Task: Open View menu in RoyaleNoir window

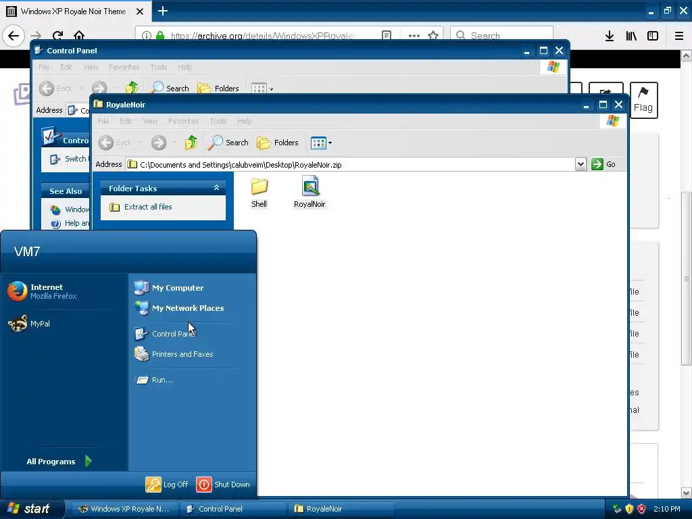Action: coord(150,121)
